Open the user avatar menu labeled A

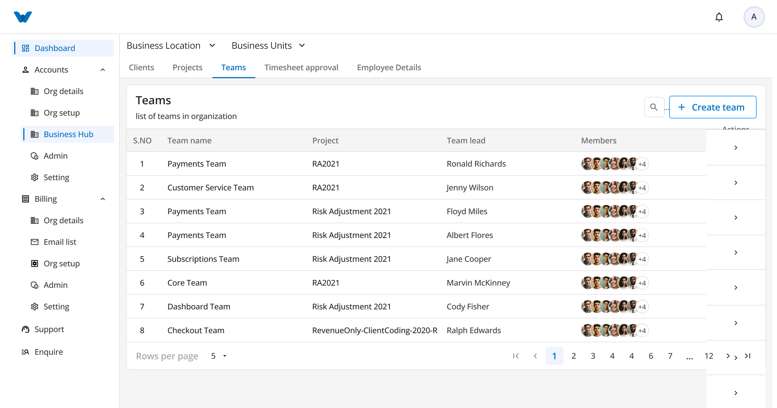pos(753,17)
